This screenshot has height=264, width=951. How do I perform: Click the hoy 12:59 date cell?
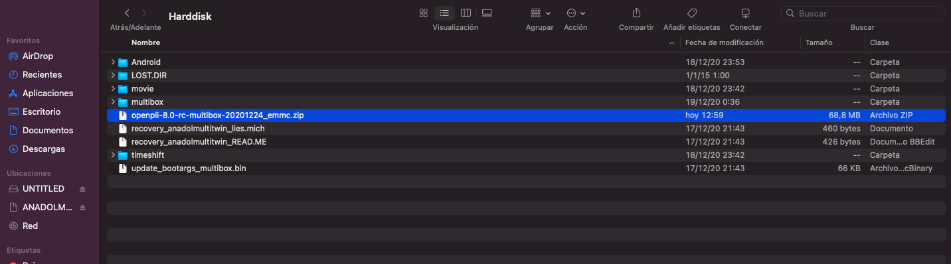(x=704, y=115)
